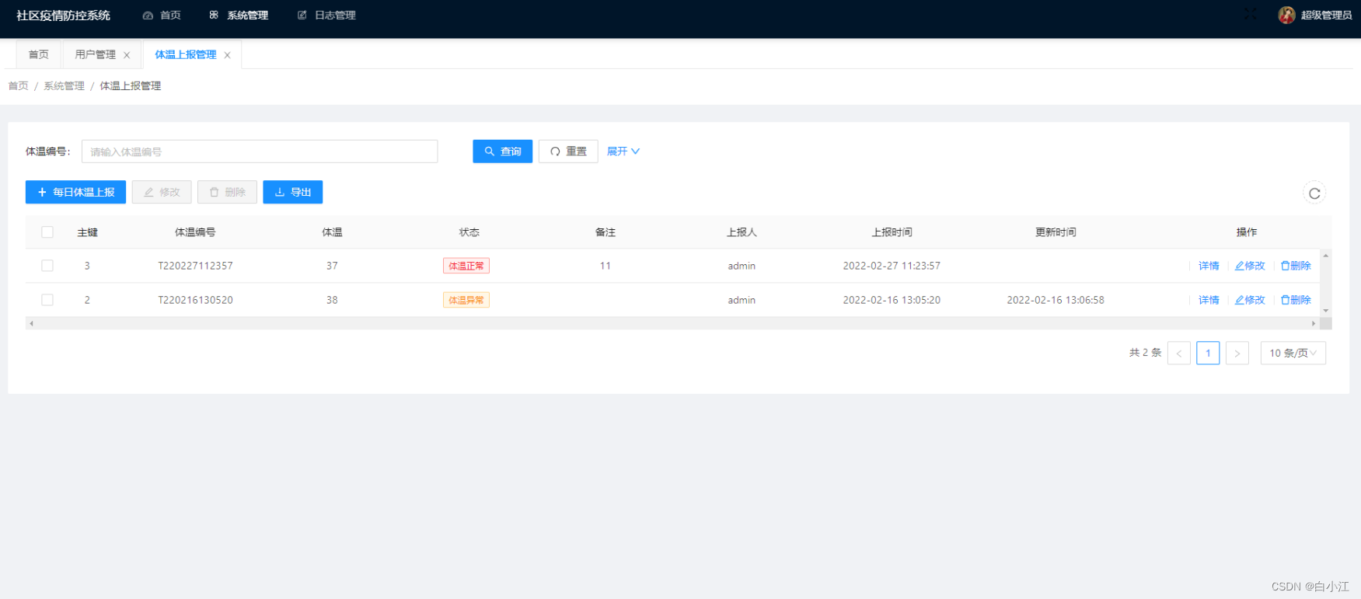Open 首页 in top navigation
1361x599 pixels.
coord(162,15)
